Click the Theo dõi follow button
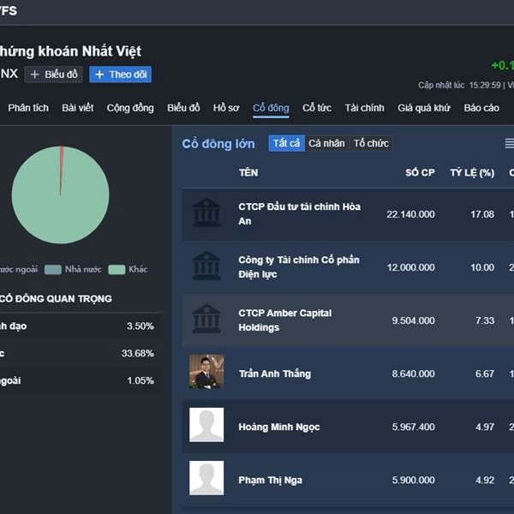The height and width of the screenshot is (514, 514). [120, 75]
